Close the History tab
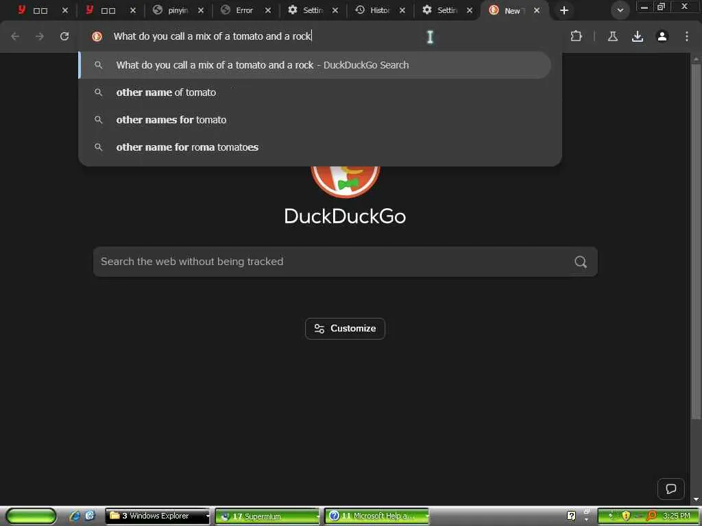 (x=402, y=10)
